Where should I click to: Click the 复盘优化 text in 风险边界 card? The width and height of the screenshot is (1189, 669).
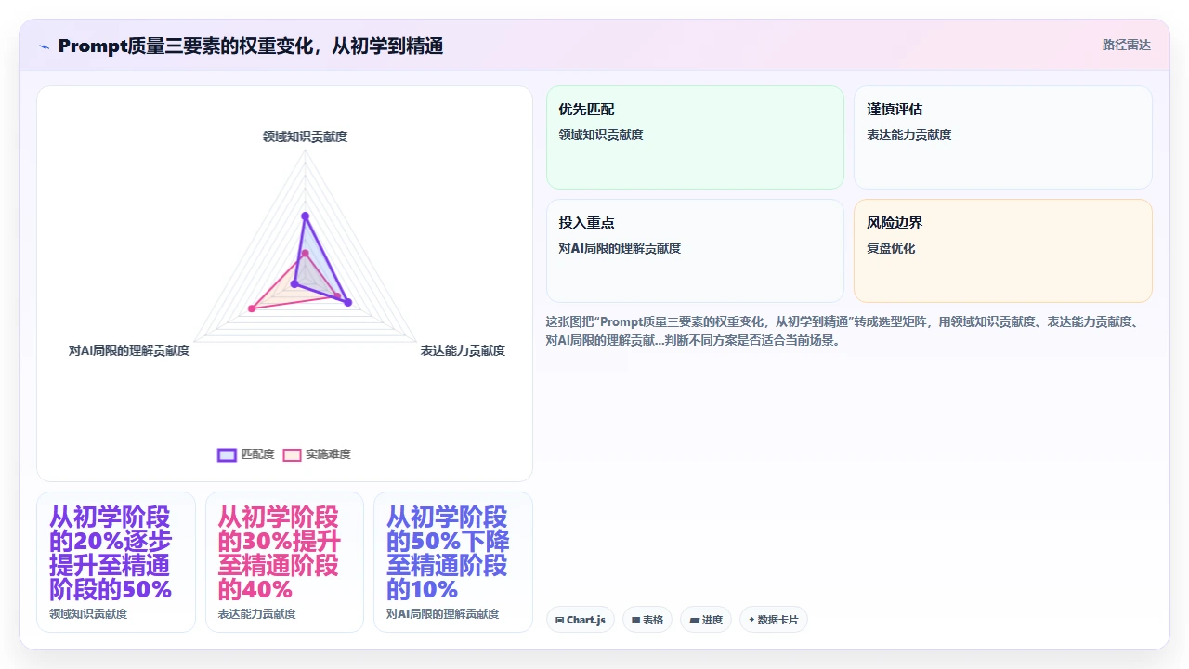tap(891, 248)
